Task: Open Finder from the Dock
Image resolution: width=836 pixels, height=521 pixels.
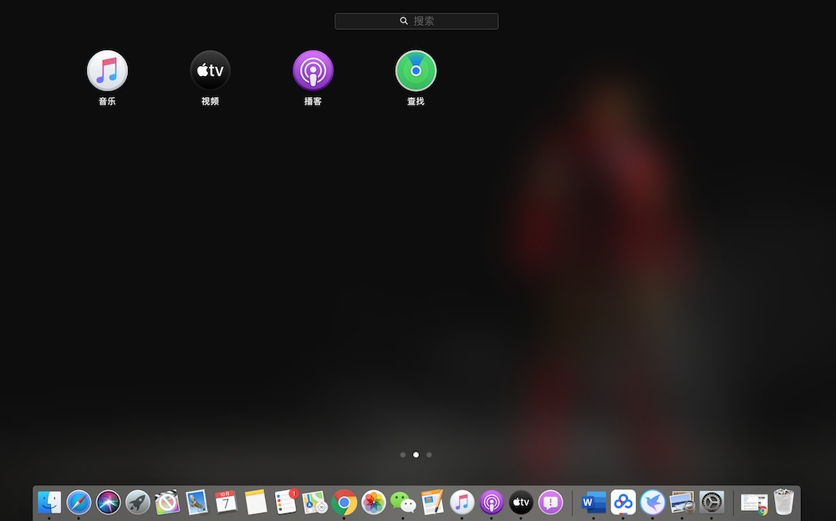Action: click(49, 502)
